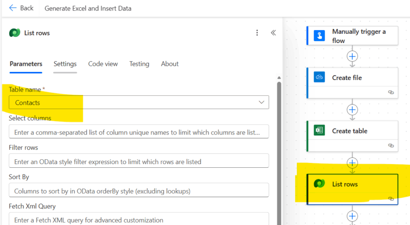
Task: Click the Filter rows input field
Action: point(138,161)
